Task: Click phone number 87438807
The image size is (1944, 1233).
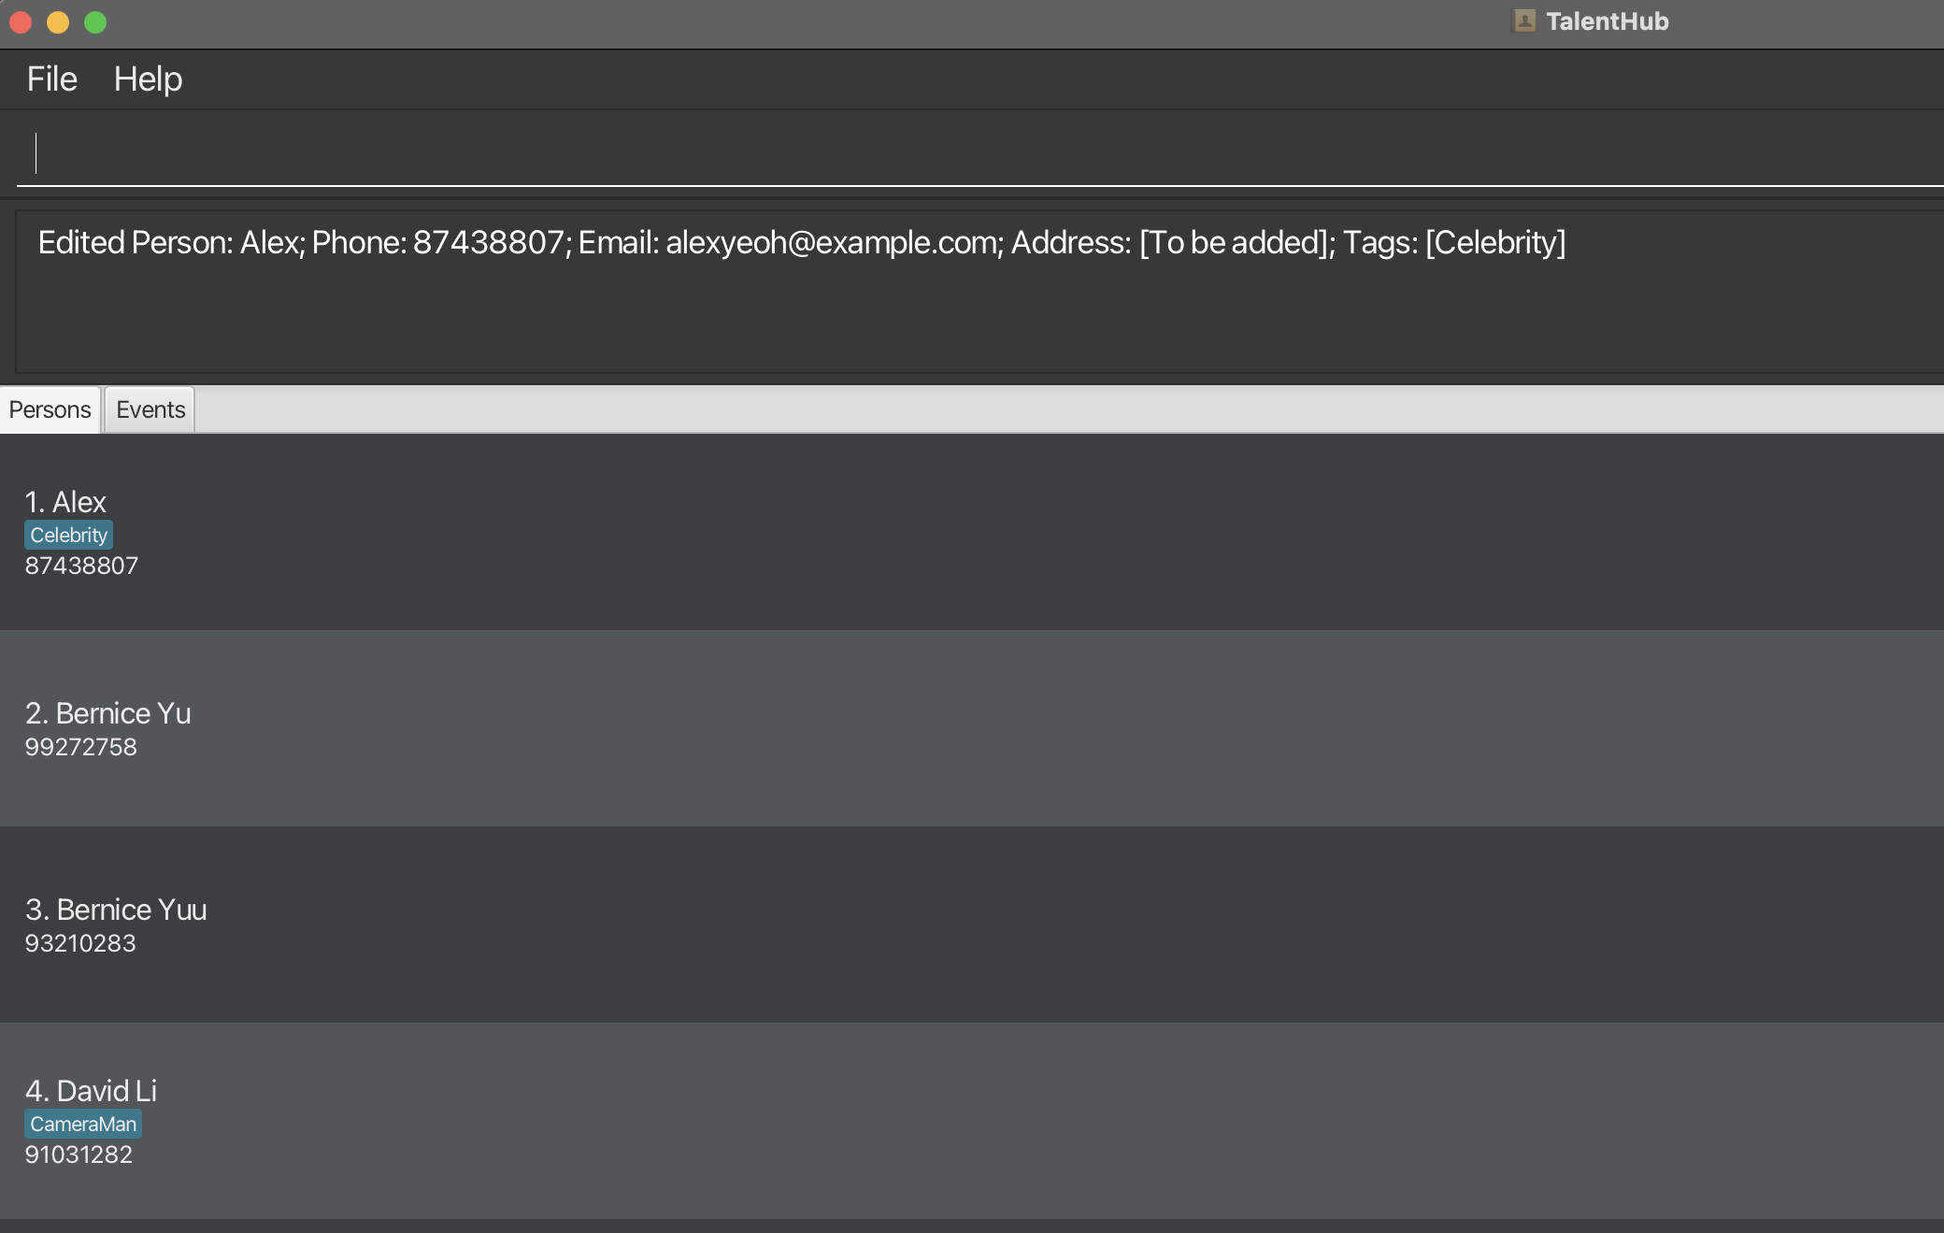Action: coord(81,566)
